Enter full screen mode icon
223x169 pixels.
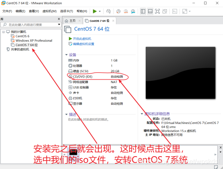point(157,11)
